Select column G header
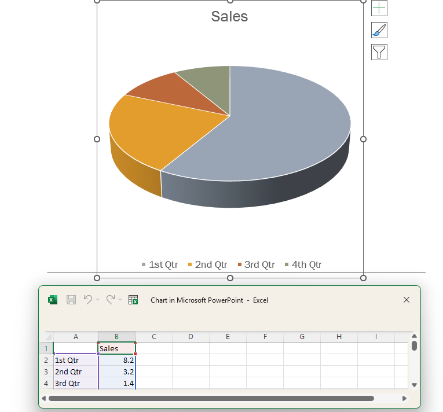Viewport: 443px width, 412px height. [x=302, y=337]
